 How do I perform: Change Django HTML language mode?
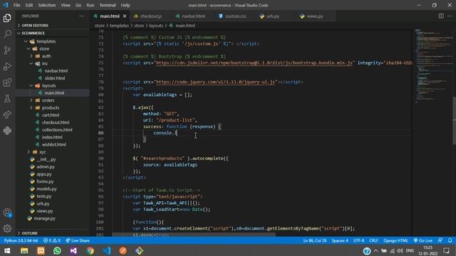point(395,240)
